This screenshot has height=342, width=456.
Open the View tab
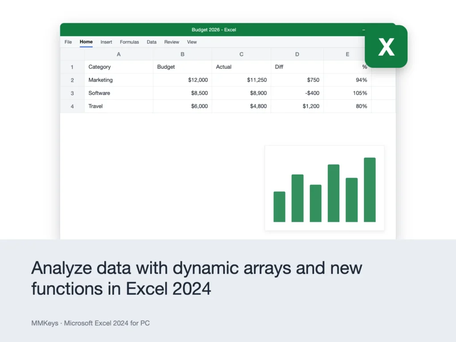point(191,42)
